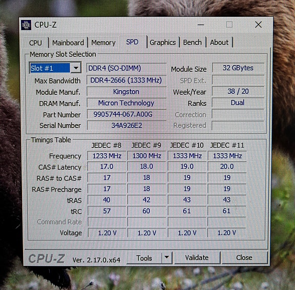Click the Validate button
Image resolution: width=295 pixels, height=290 pixels.
pyautogui.click(x=197, y=258)
